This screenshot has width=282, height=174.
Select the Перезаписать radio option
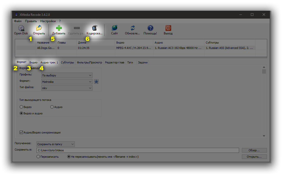[x=38, y=157]
